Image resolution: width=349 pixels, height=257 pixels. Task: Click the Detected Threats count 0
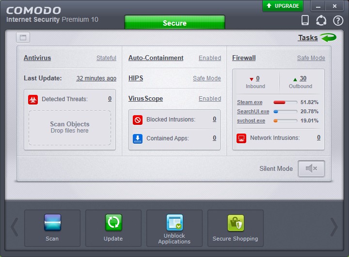point(110,99)
